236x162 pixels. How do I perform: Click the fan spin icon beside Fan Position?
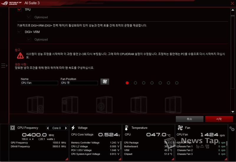pyautogui.click(x=105, y=82)
